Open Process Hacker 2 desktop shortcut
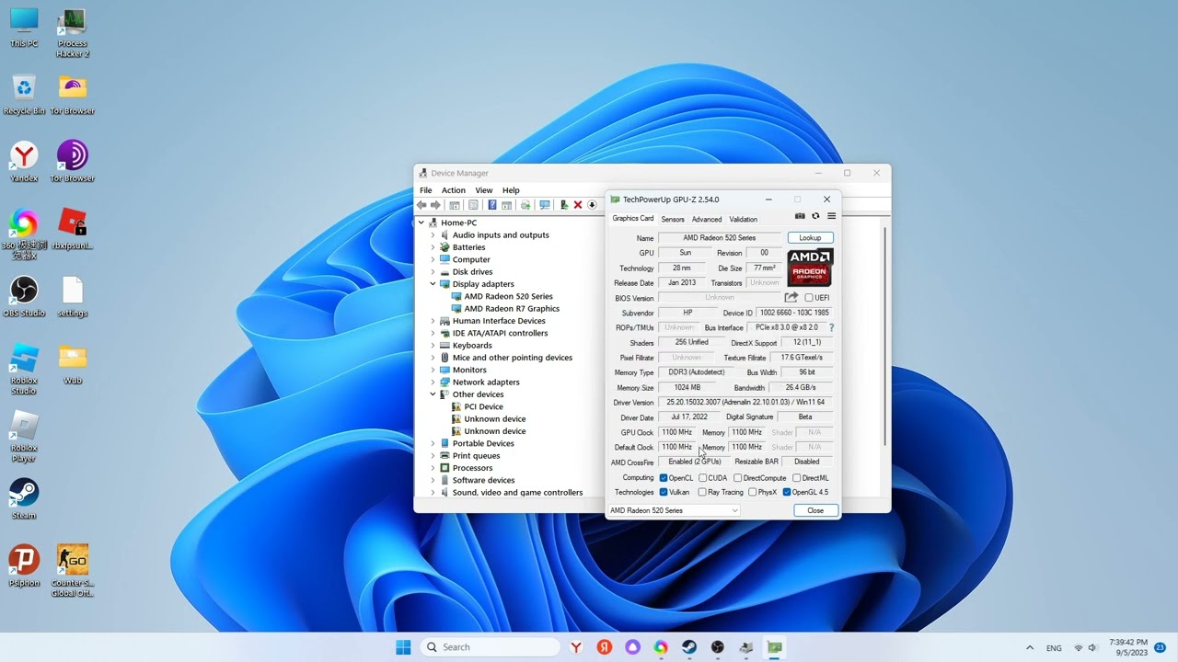This screenshot has height=662, width=1178. pos(73,33)
